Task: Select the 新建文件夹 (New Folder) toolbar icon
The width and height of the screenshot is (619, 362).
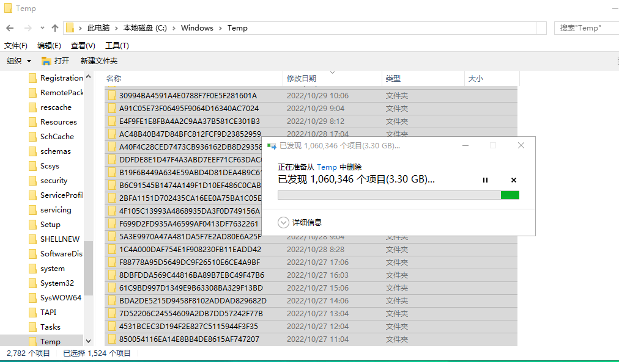Action: click(98, 60)
